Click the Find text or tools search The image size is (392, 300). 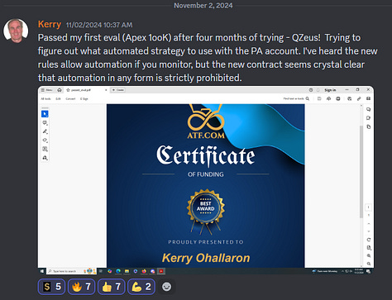point(296,98)
